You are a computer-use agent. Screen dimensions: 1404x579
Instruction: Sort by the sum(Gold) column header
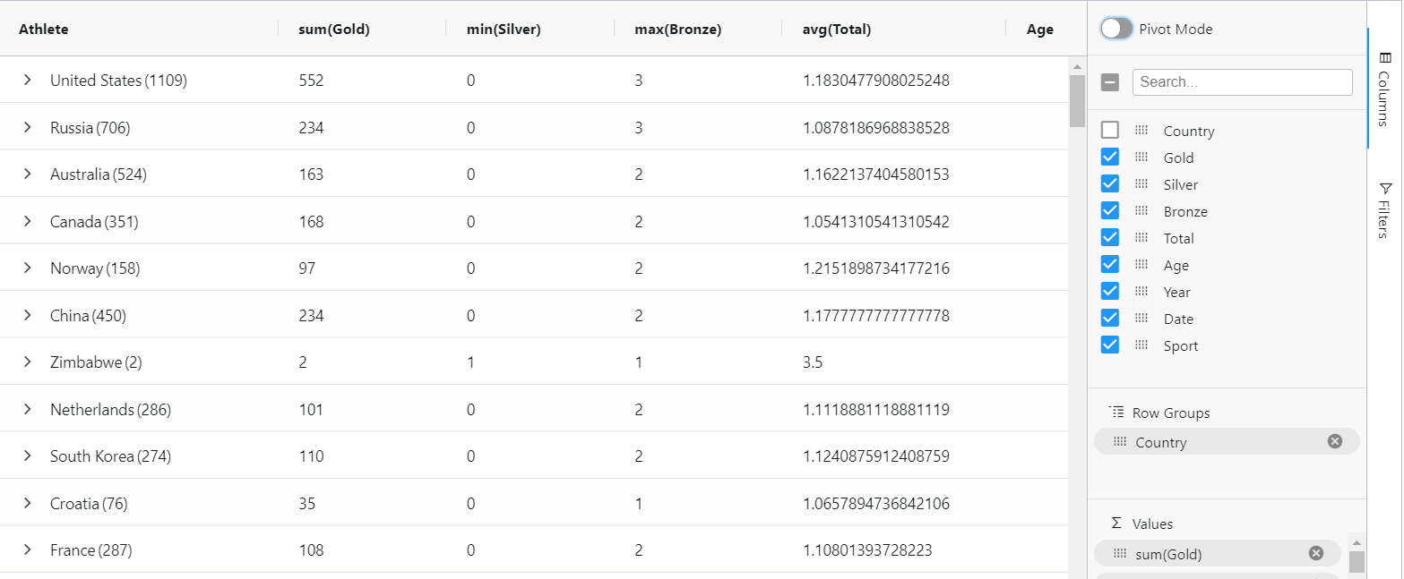pyautogui.click(x=334, y=29)
